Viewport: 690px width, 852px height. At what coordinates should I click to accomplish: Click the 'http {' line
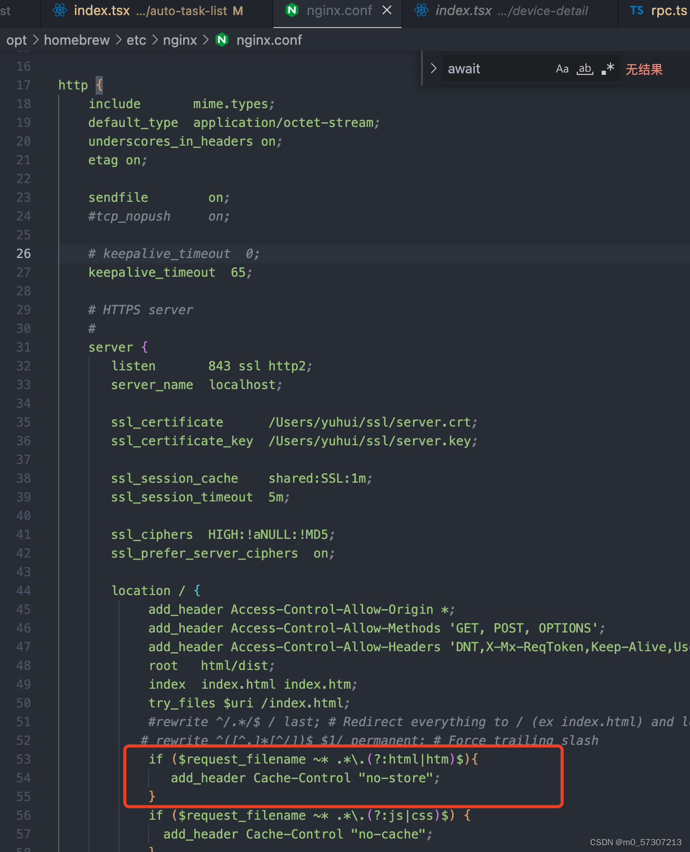pyautogui.click(x=81, y=85)
